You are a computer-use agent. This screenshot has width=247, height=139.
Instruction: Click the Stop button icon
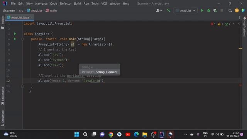222,10
